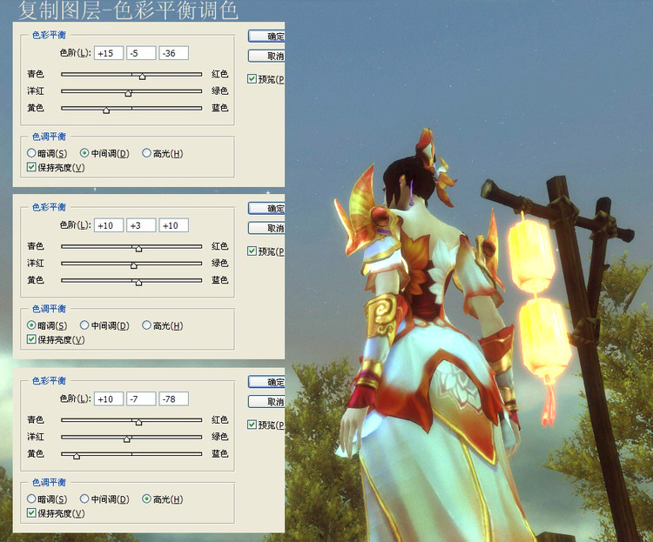Select 中间调(D) radio in the bottom dialog
Image resolution: width=653 pixels, height=542 pixels.
click(x=84, y=499)
